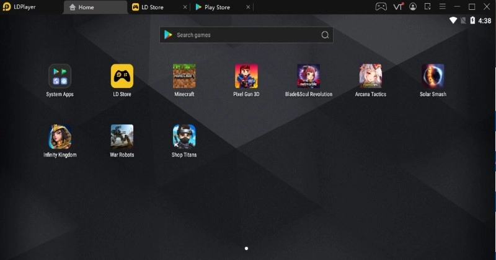Open Infinity Kingdom game
This screenshot has width=496, height=260.
tap(60, 136)
